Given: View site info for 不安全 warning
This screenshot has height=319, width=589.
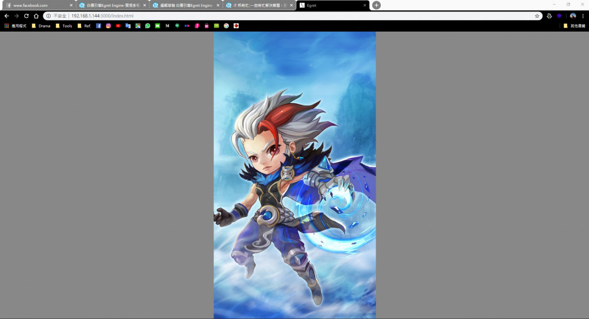Looking at the screenshot, I should click(x=56, y=15).
